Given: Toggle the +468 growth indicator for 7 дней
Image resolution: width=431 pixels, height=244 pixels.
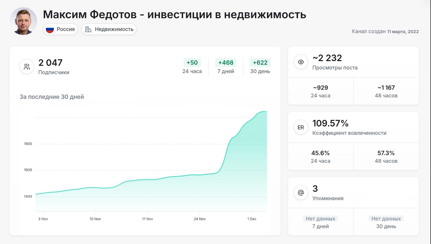Looking at the screenshot, I should [x=226, y=62].
